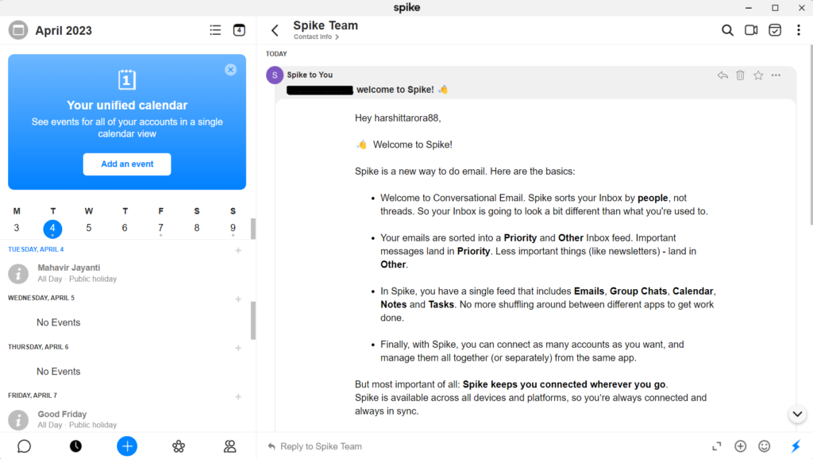Create new item with blue plus button

pos(127,446)
